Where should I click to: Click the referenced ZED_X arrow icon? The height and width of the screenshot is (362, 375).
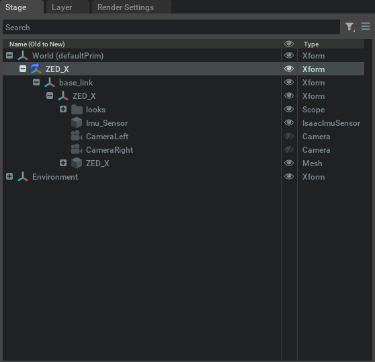[x=36, y=69]
